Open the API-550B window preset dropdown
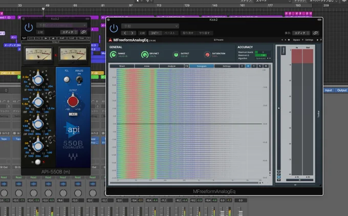Viewport: 348px width, 216px height. [x=62, y=25]
